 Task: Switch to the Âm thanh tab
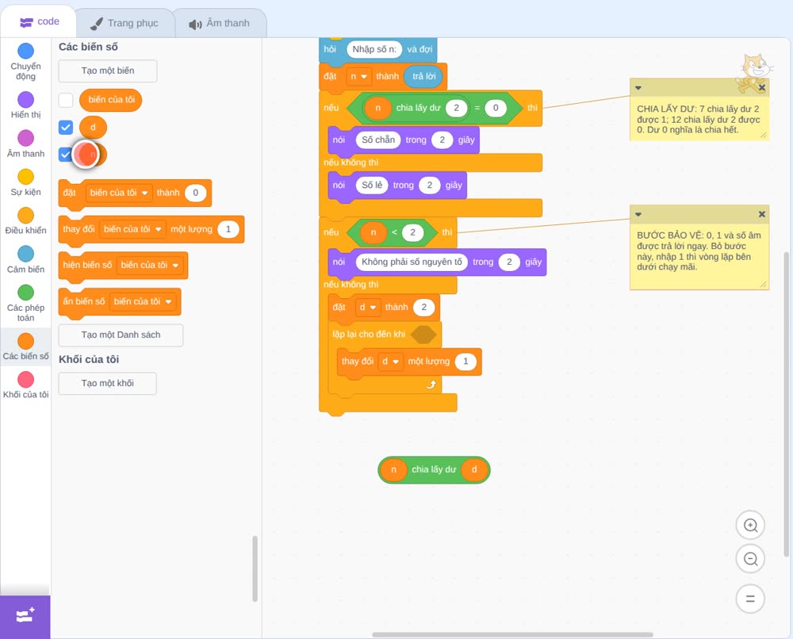coord(220,23)
